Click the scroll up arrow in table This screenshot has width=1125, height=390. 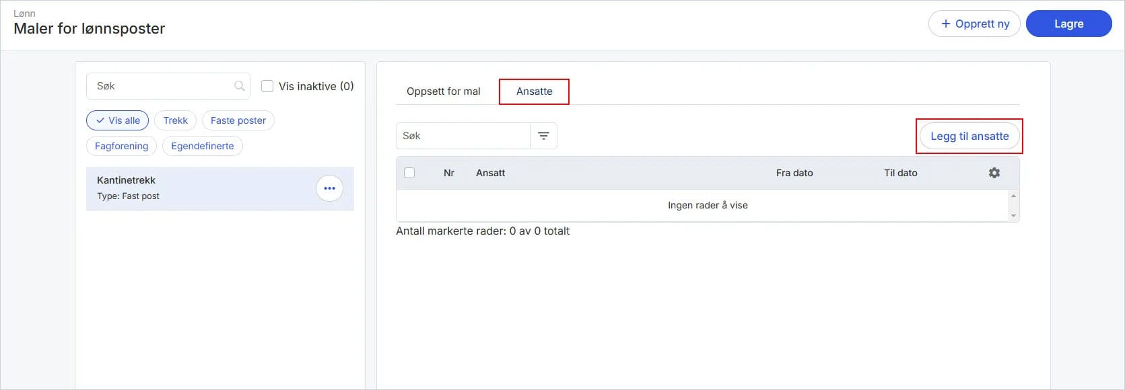coord(1013,196)
